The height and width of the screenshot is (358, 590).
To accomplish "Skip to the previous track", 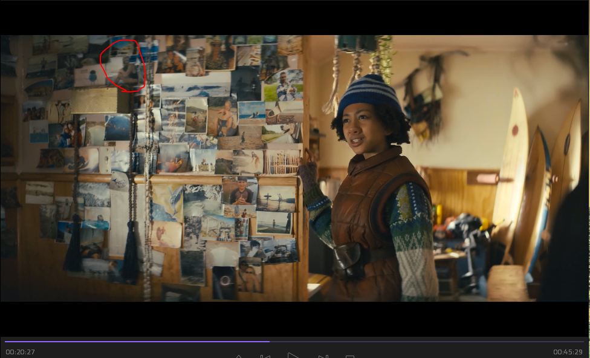I will coord(265,356).
